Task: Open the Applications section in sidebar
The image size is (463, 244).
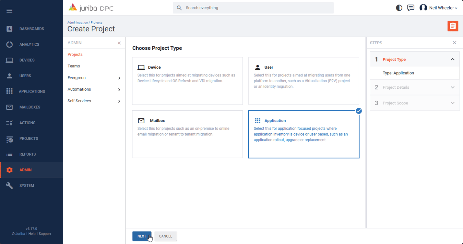Action: 31,91
